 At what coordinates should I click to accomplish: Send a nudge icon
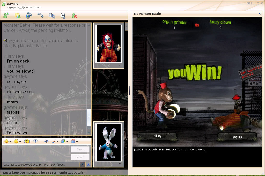27,141
